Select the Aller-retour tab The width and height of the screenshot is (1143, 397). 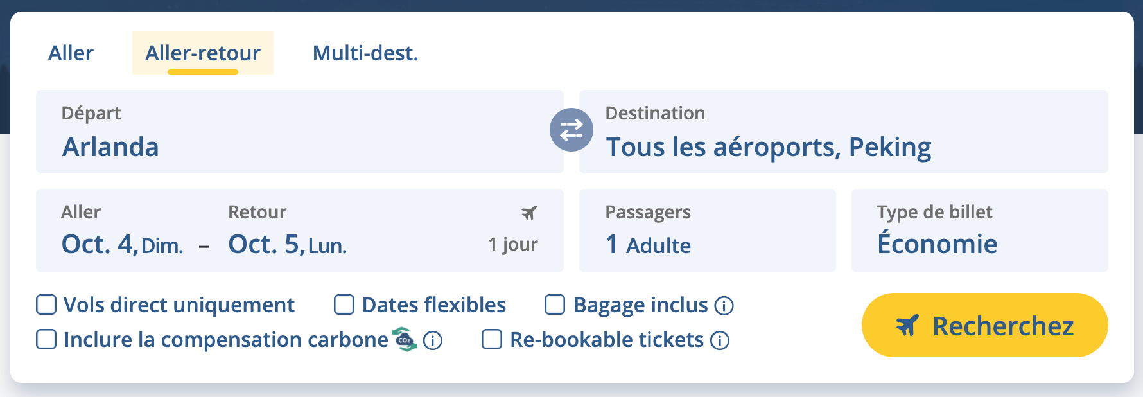click(x=203, y=53)
